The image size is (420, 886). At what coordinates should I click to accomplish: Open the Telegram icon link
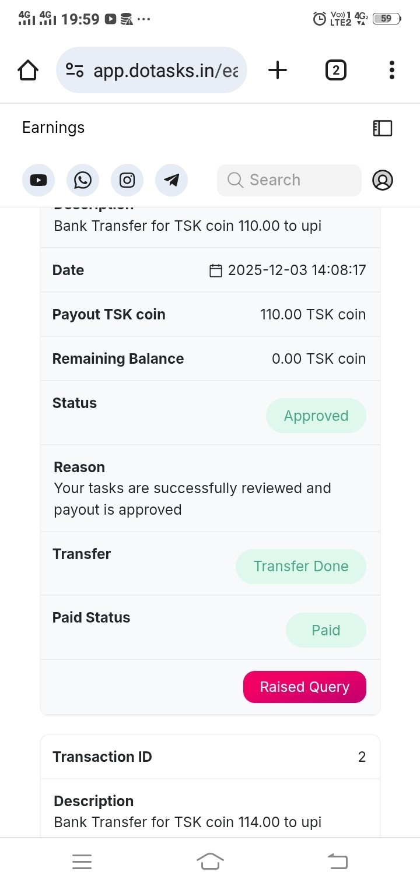click(x=171, y=180)
